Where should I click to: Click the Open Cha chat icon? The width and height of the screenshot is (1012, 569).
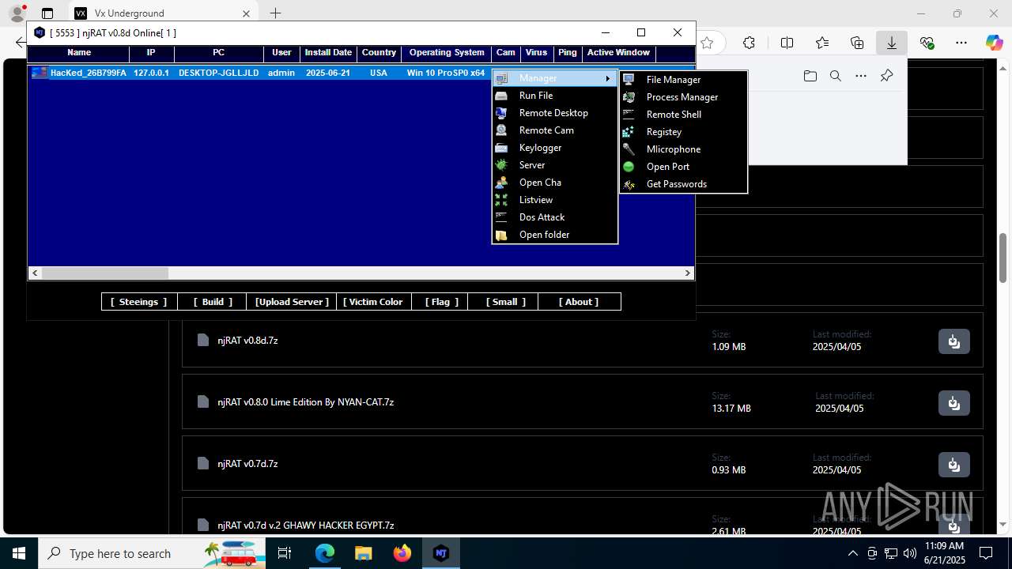(x=501, y=183)
